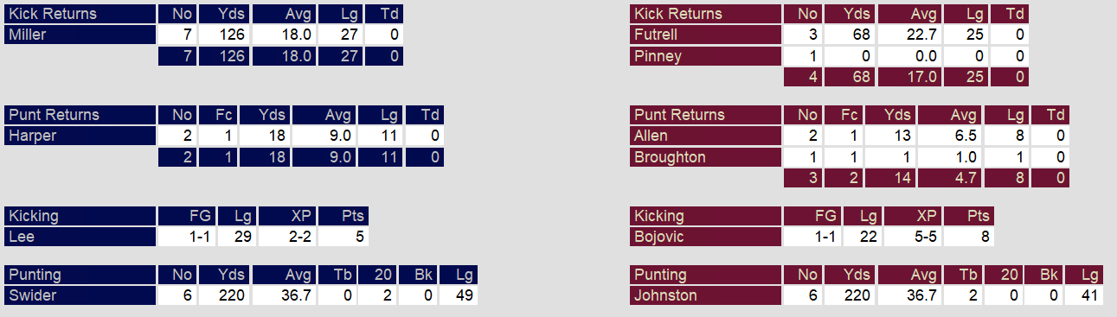Click the Pts column header above Bojovic's 8
1117x317 pixels.
pyautogui.click(x=969, y=216)
